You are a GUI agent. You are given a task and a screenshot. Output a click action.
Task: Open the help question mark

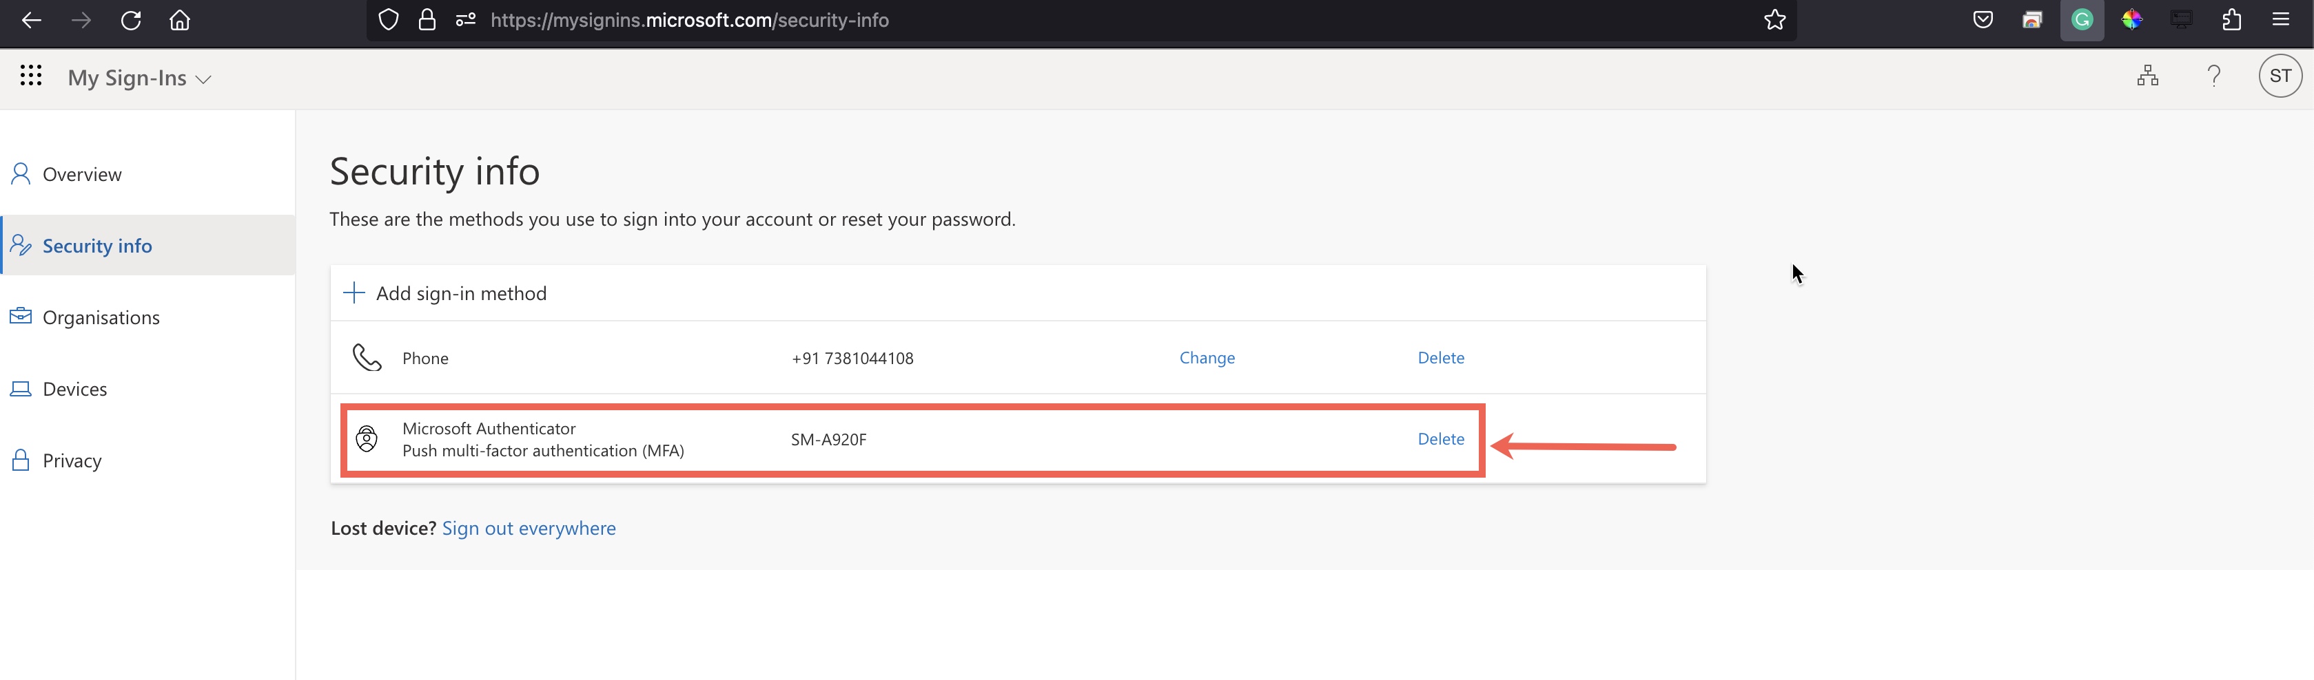(x=2213, y=75)
